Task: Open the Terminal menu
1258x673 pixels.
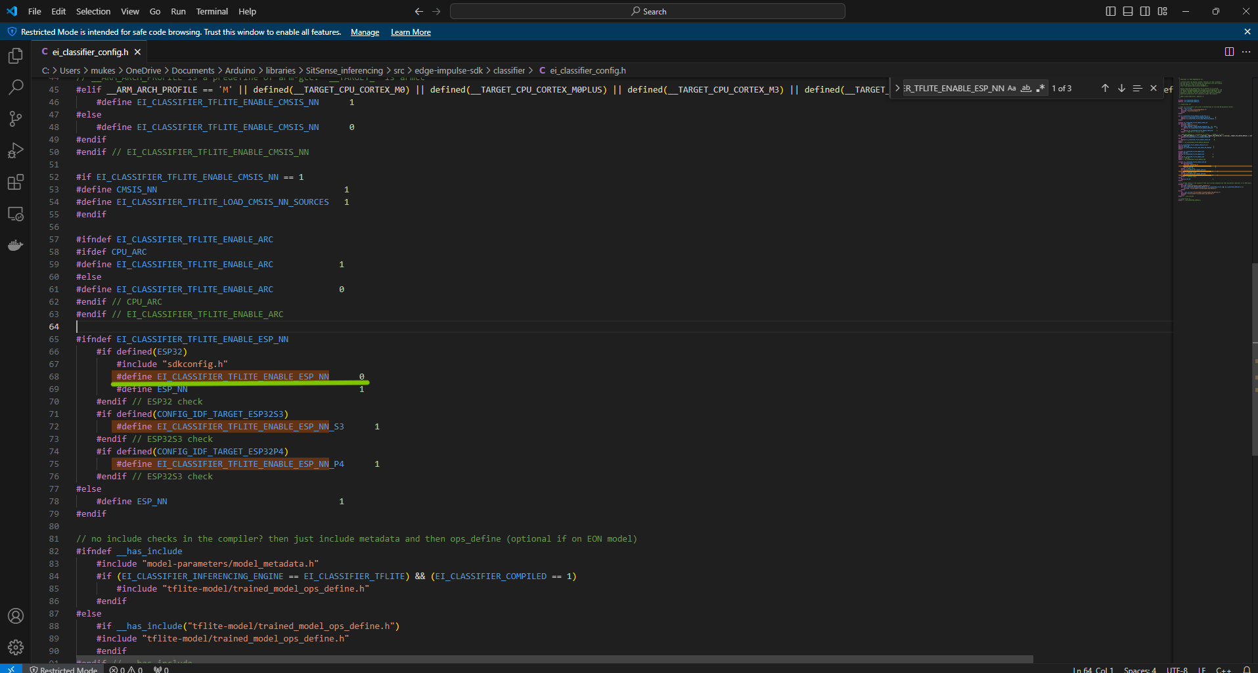Action: click(x=212, y=11)
